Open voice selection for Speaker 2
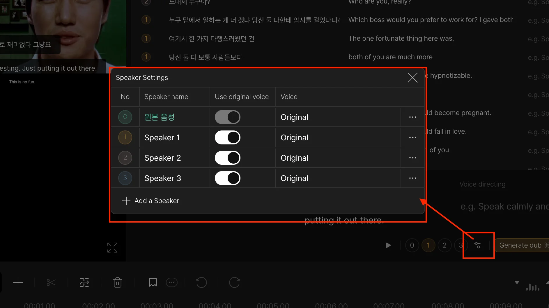The height and width of the screenshot is (308, 549). pyautogui.click(x=338, y=158)
